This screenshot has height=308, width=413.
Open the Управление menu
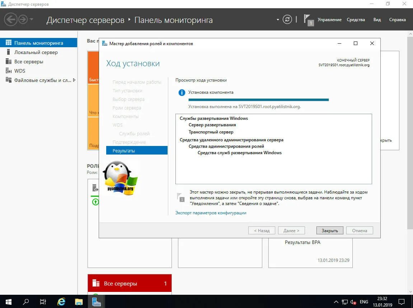pos(329,20)
